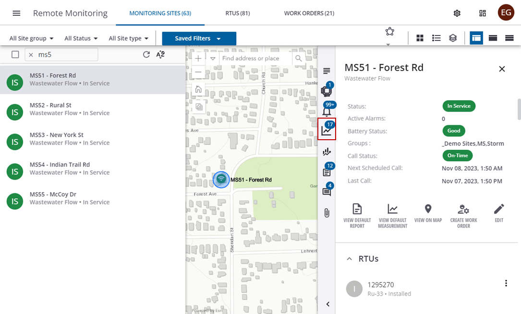
Task: Open the RTUs panel from the right icon strip
Action: pyautogui.click(x=327, y=90)
